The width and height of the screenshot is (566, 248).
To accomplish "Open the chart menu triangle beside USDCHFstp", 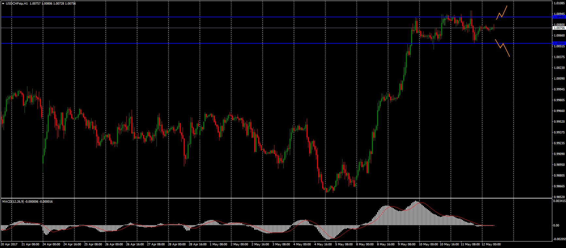I will (x=3, y=4).
